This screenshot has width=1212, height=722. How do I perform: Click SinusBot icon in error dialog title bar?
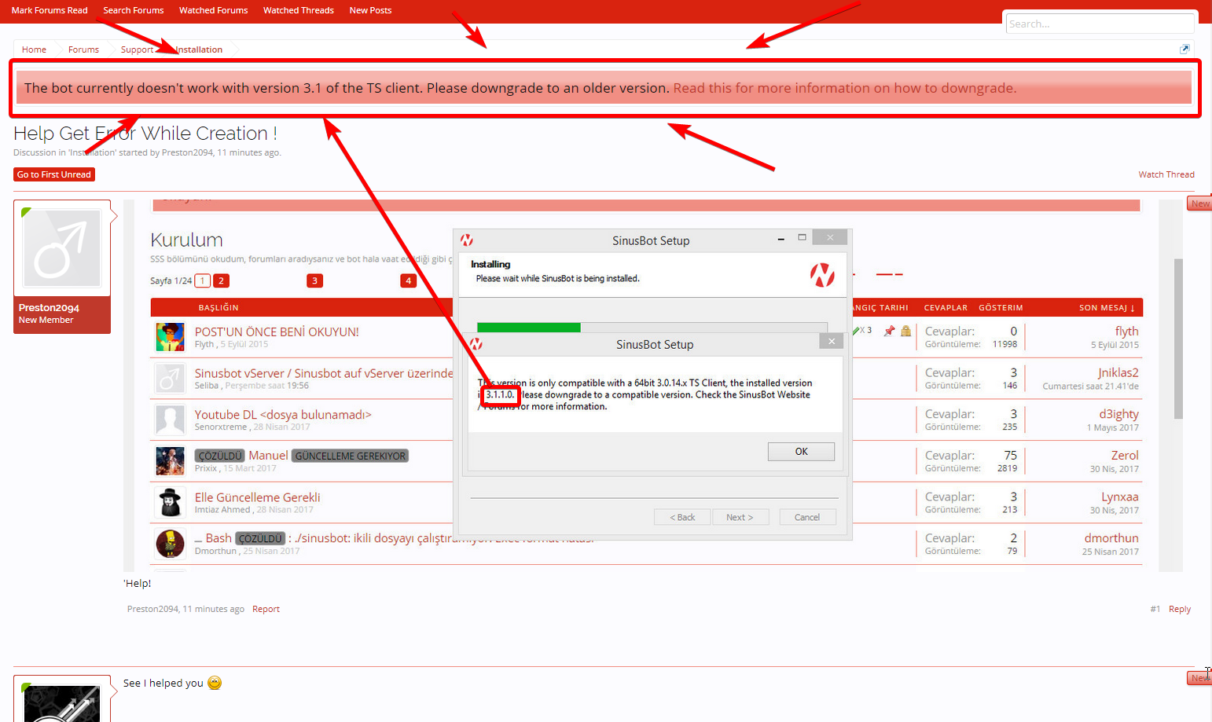click(476, 344)
